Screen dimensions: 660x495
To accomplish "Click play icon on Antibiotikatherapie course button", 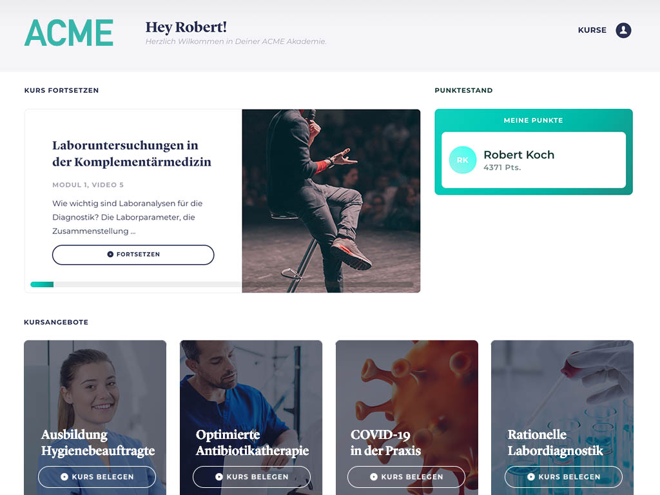I will pos(219,477).
